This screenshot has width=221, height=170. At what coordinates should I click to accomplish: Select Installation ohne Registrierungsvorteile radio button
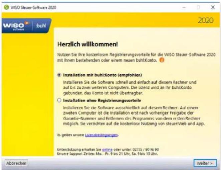click(x=59, y=100)
